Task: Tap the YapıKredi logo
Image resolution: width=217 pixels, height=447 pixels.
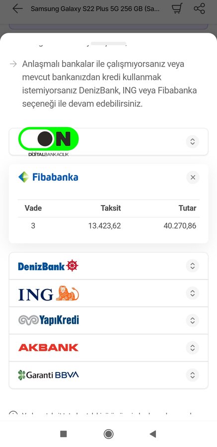Action: pyautogui.click(x=49, y=320)
